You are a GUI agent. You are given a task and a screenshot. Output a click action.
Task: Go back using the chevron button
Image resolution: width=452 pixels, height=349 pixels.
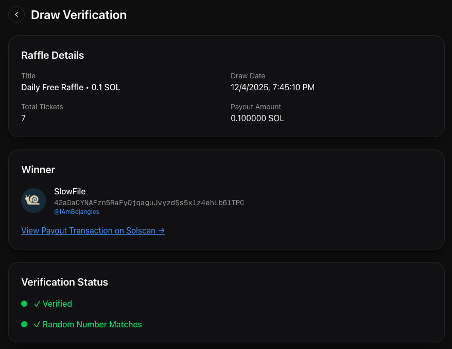pos(16,14)
